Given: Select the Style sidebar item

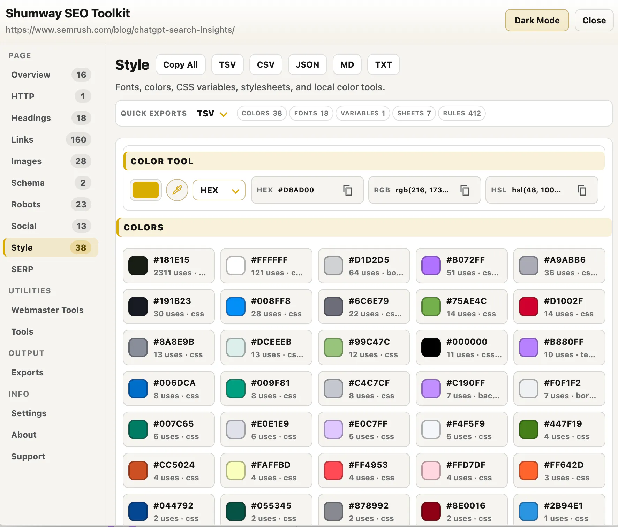Looking at the screenshot, I should pyautogui.click(x=51, y=247).
